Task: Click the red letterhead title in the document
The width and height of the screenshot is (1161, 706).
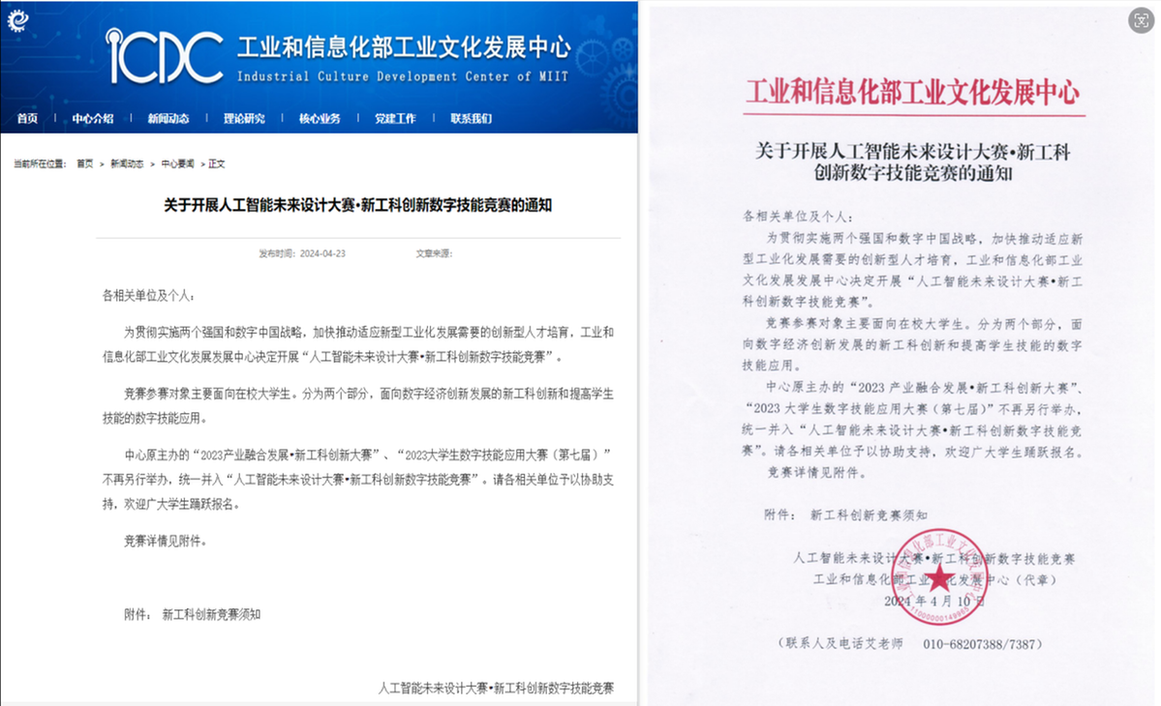Action: 913,93
